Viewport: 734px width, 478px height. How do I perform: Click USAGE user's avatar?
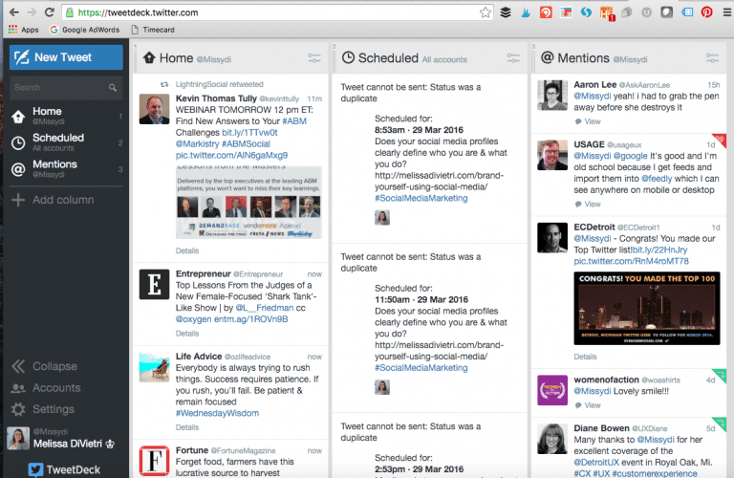point(552,155)
